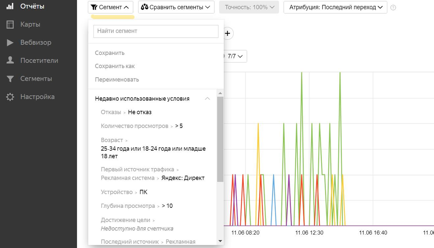Click Сохранить in segment menu

point(110,53)
